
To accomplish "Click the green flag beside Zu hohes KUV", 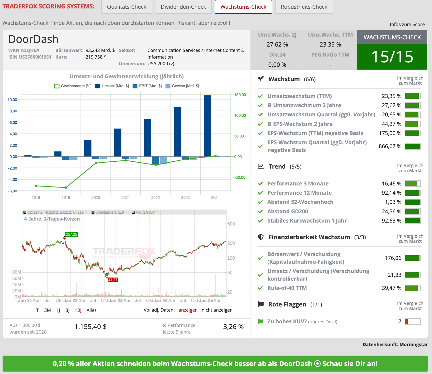I will coord(260,321).
